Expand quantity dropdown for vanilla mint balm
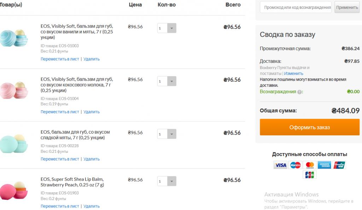362x210 pixels. [x=171, y=28]
